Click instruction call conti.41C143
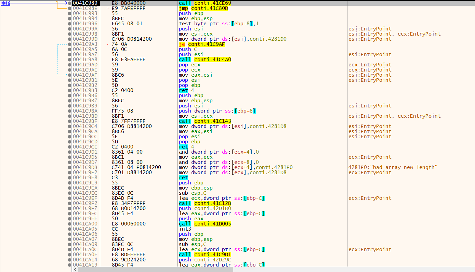The image size is (475, 272). click(205, 121)
